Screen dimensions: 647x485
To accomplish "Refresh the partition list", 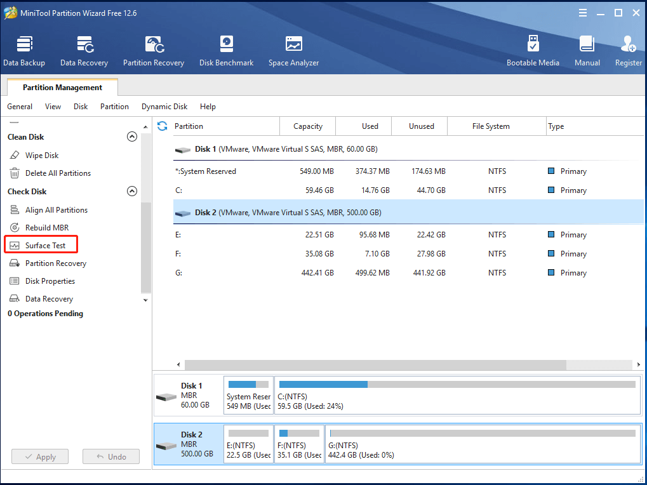I will (x=162, y=126).
